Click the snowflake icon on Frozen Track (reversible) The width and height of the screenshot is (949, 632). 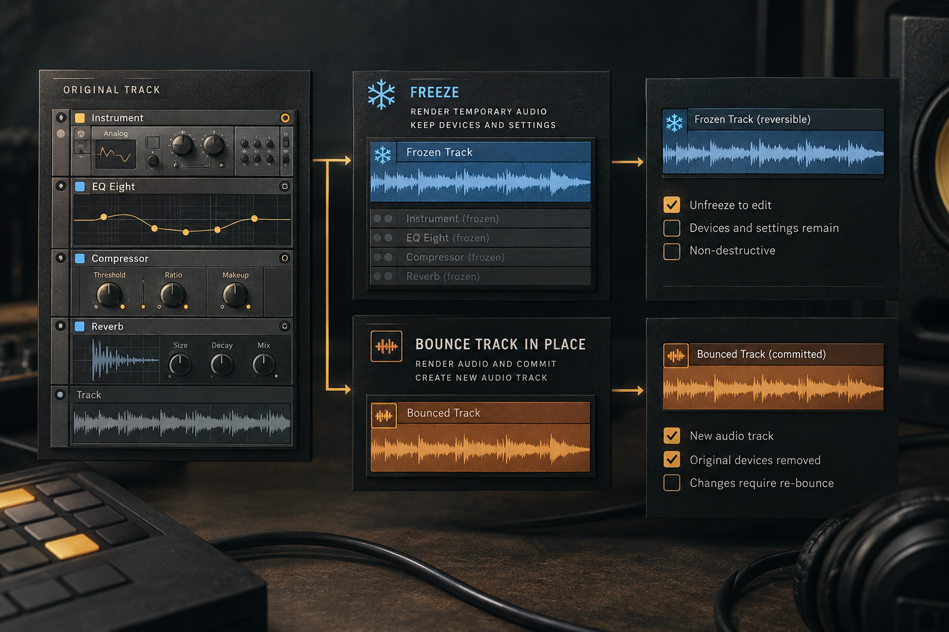[674, 122]
